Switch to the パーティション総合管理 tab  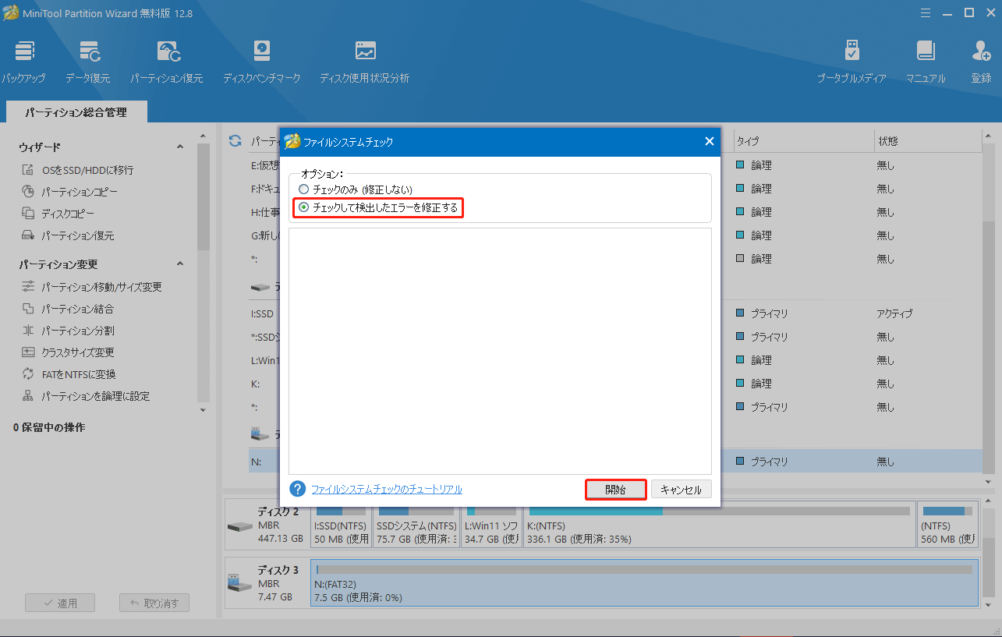click(x=76, y=112)
